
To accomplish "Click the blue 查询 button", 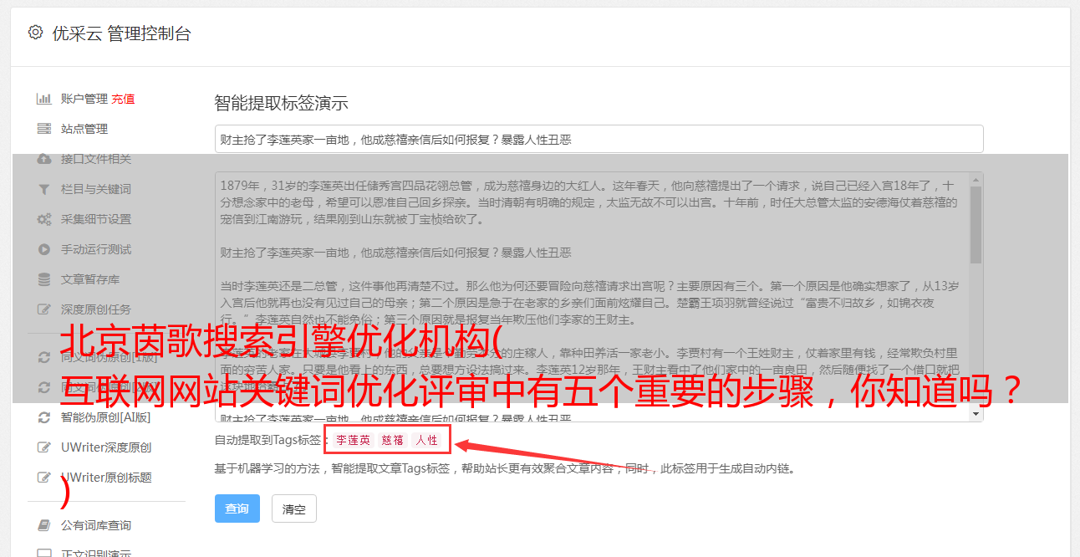I will [x=237, y=508].
